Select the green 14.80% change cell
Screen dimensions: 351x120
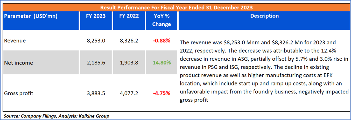(x=162, y=63)
